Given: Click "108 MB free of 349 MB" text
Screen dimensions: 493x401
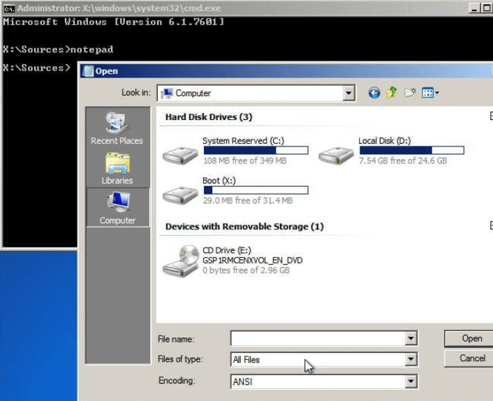Looking at the screenshot, I should tap(244, 161).
